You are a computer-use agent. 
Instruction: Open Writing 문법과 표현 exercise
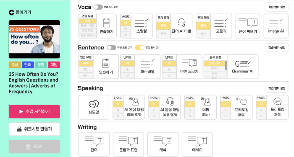click(x=129, y=144)
